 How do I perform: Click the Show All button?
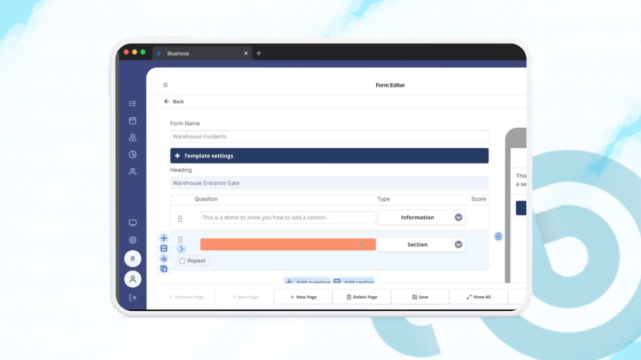(479, 297)
